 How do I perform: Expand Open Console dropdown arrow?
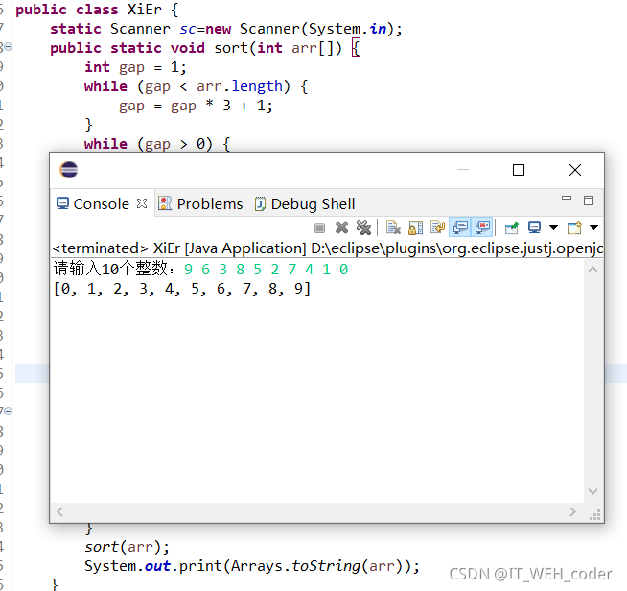tap(593, 227)
